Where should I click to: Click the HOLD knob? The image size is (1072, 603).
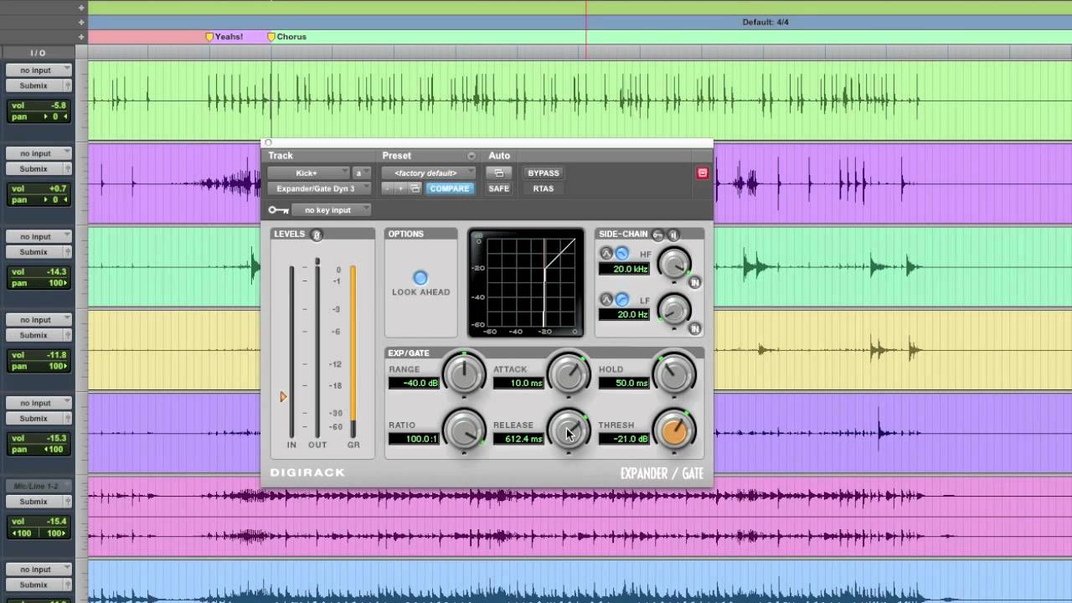click(673, 374)
